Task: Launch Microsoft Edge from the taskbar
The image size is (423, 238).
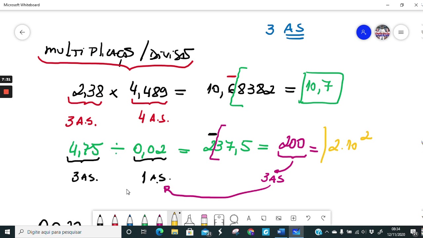Action: tap(159, 232)
